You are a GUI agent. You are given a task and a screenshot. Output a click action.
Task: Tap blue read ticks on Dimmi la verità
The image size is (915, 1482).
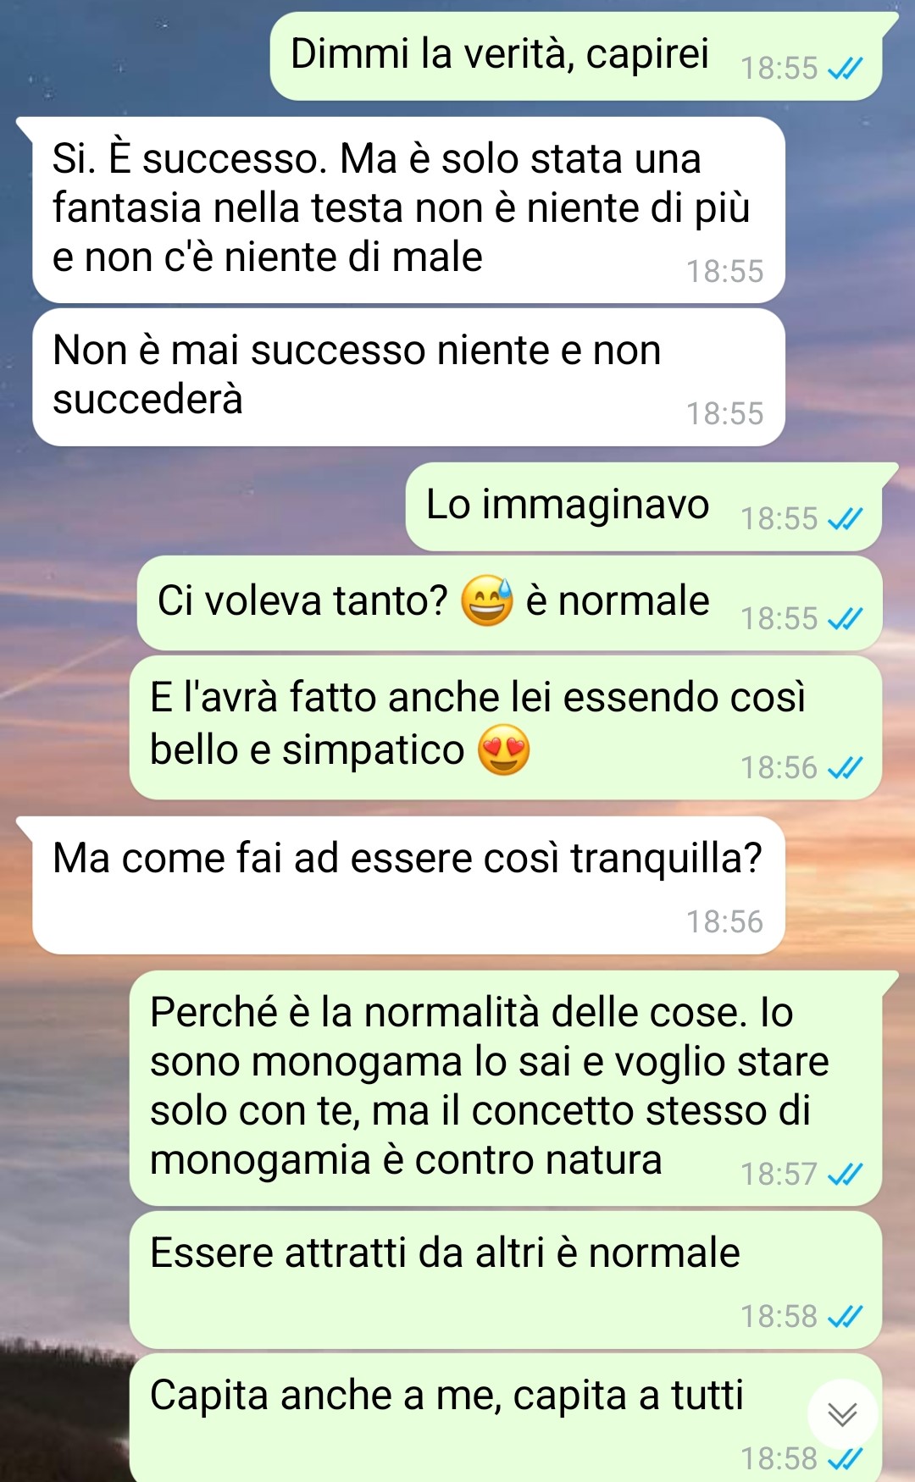845,68
